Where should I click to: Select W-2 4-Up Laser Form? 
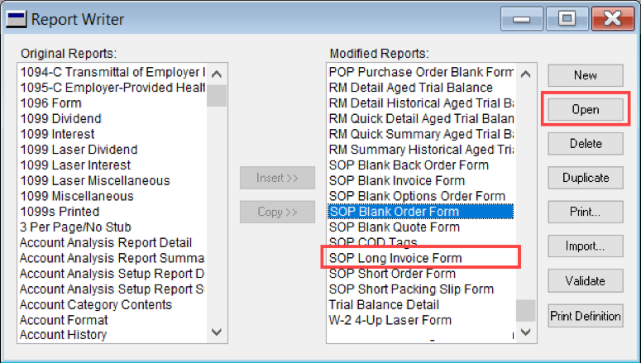coord(390,321)
